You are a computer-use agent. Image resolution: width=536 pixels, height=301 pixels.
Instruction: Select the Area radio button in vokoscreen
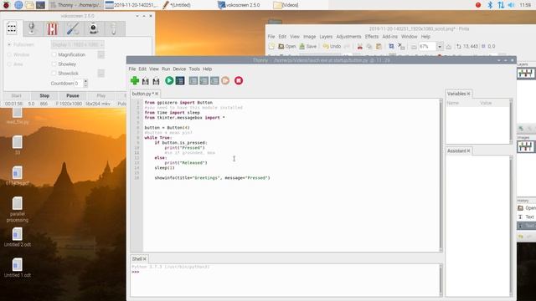(9, 64)
